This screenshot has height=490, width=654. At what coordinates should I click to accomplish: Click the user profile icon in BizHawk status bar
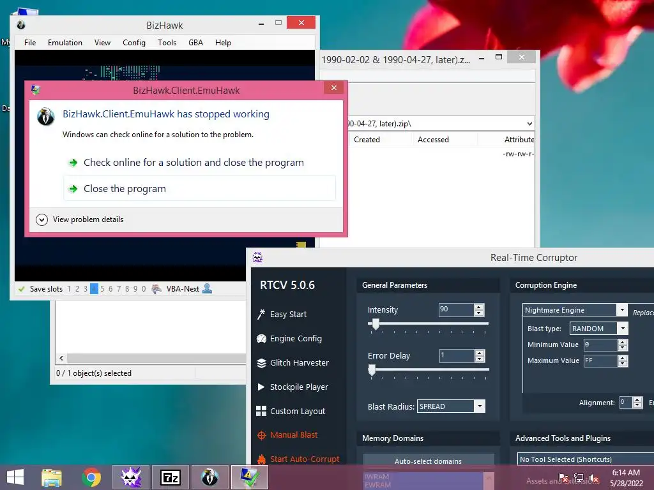click(207, 288)
